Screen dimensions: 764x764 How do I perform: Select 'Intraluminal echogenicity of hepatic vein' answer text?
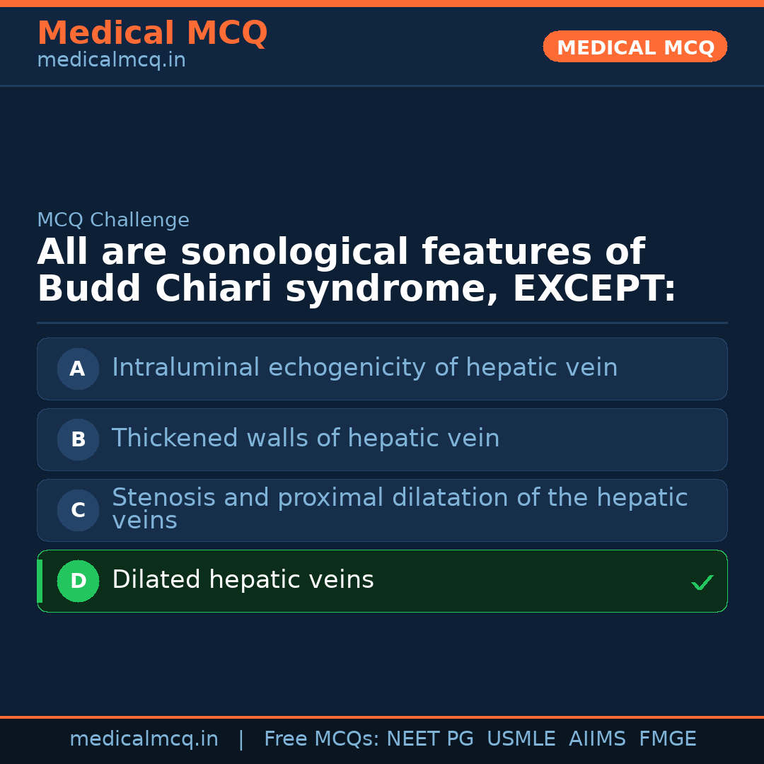[x=364, y=368]
